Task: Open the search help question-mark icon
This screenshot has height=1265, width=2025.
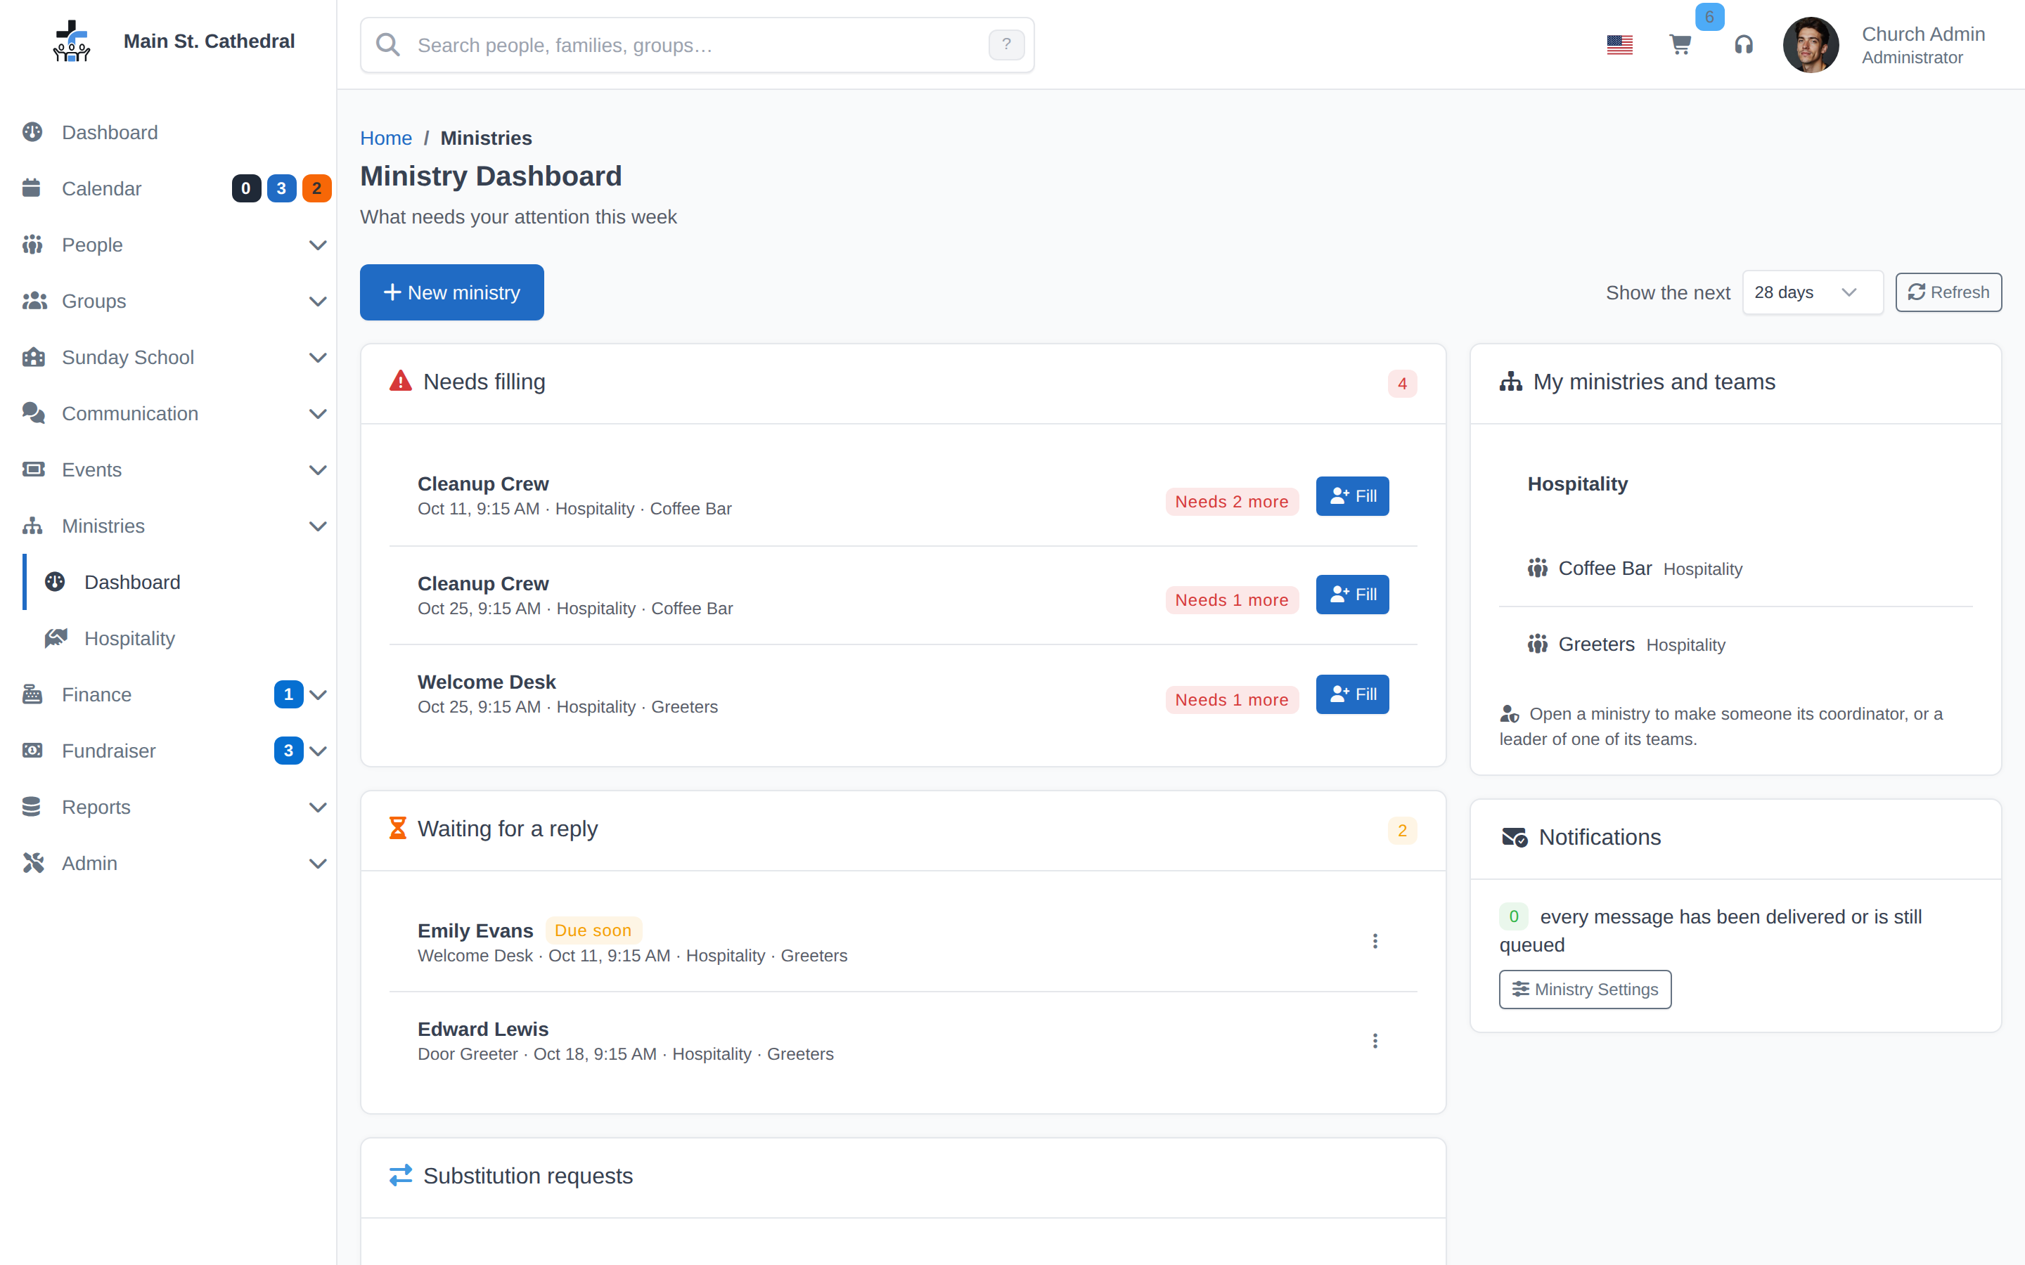Action: (1005, 44)
